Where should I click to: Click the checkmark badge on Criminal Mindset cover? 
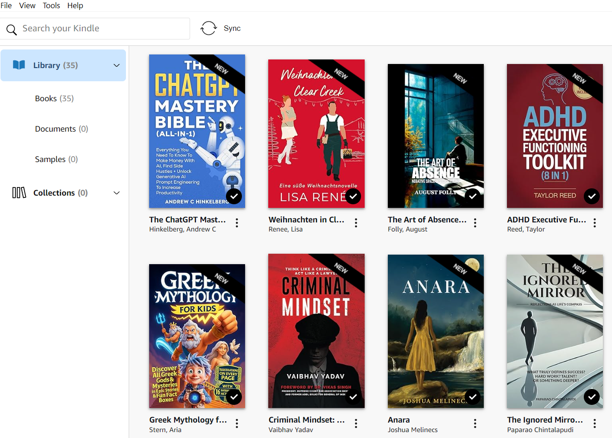coord(353,397)
